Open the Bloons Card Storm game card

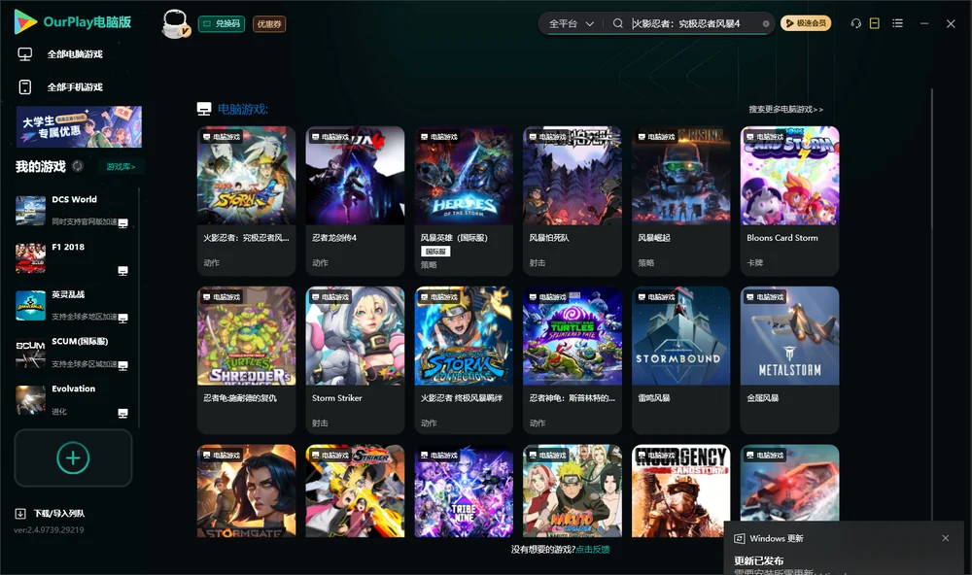[789, 201]
